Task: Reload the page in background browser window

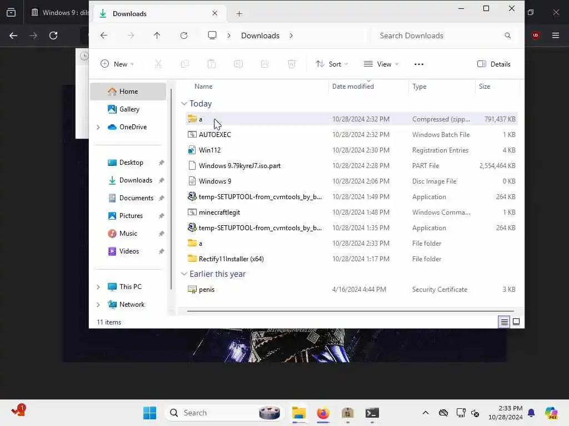Action: [53, 35]
